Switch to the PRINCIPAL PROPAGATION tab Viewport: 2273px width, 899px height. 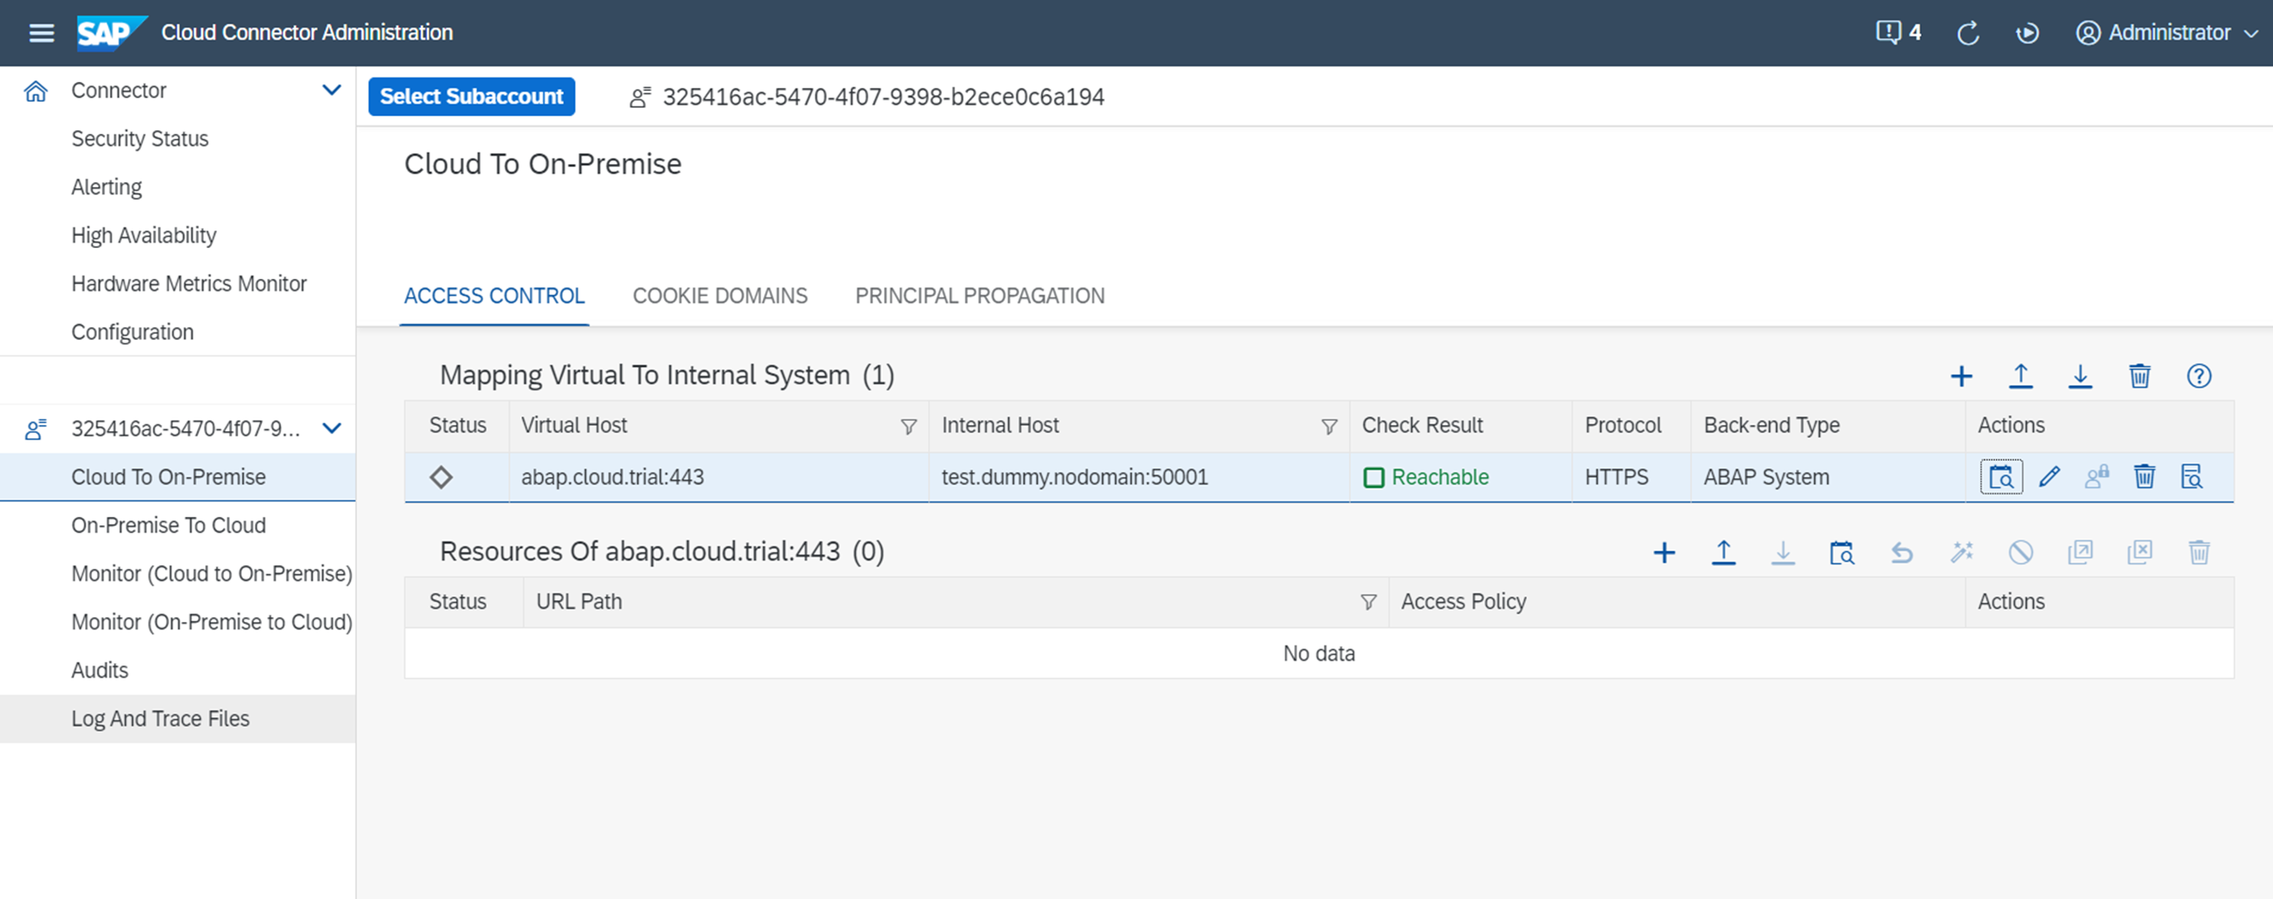pos(979,296)
